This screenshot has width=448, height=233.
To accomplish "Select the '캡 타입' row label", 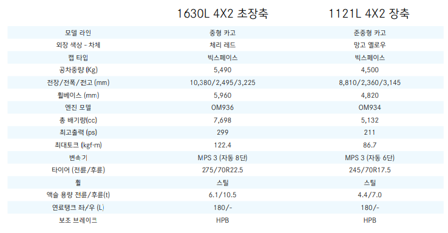I will coord(78,58).
